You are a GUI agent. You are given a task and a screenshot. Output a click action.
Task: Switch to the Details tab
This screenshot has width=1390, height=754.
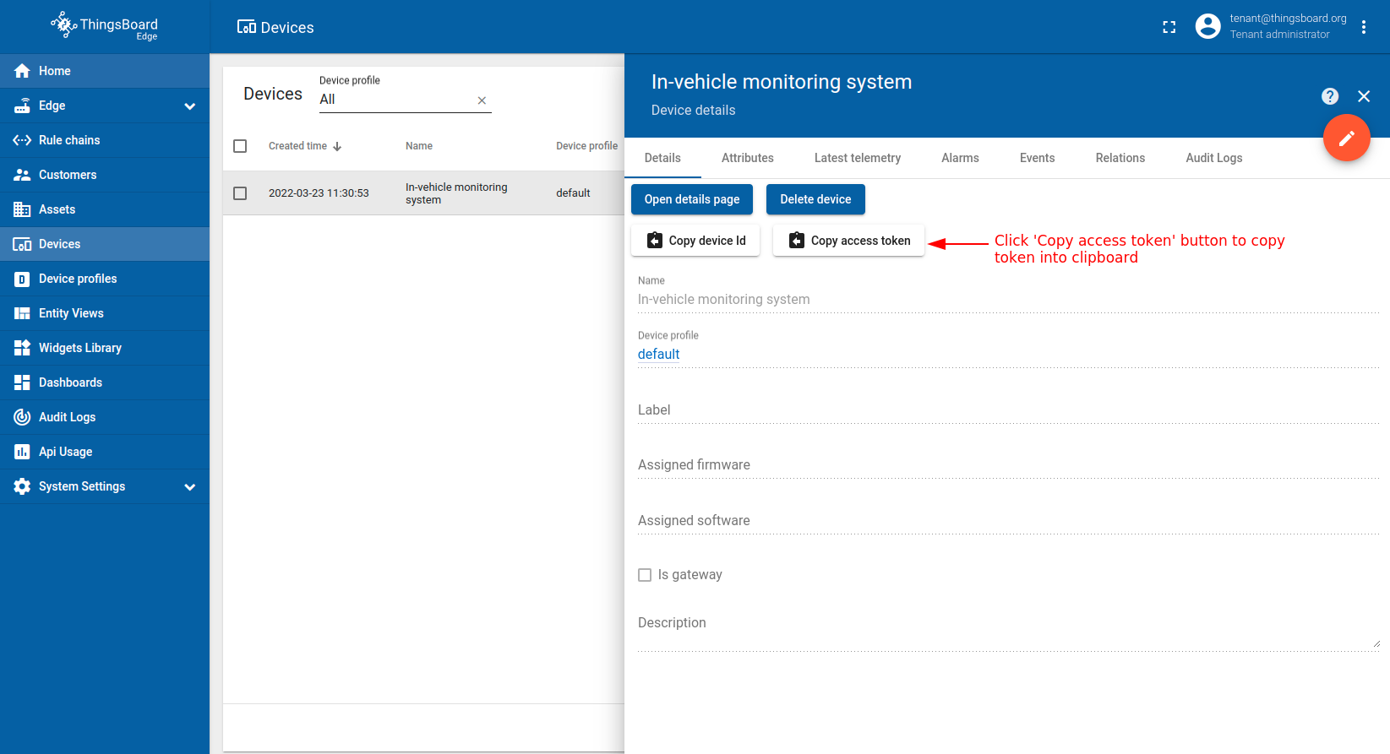click(x=662, y=158)
